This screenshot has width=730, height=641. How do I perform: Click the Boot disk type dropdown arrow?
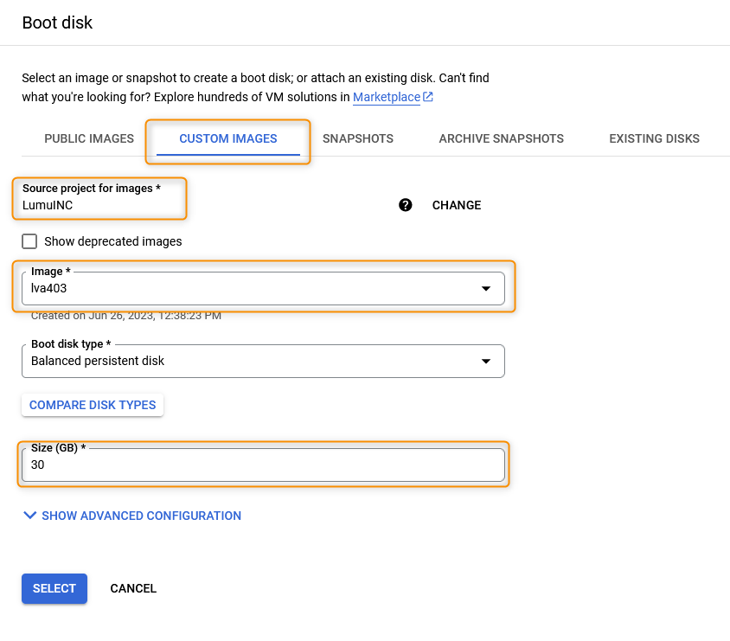click(486, 361)
